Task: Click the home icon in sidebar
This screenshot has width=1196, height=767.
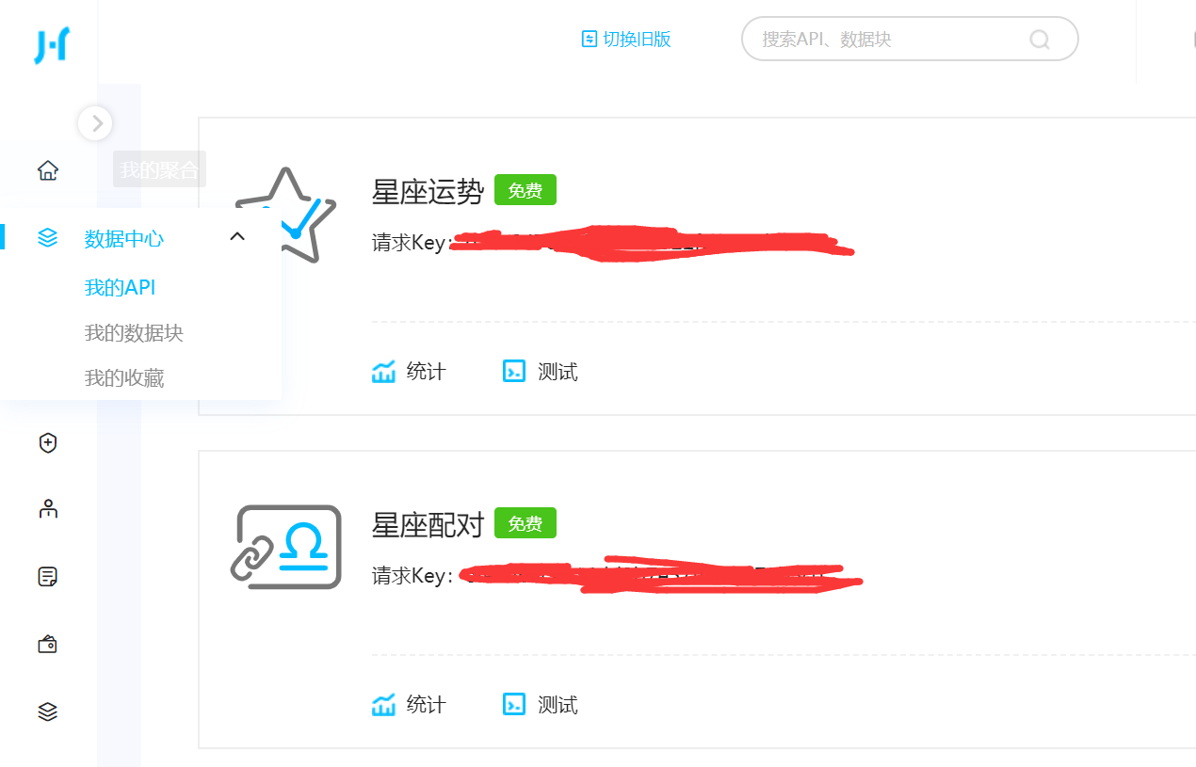Action: [48, 170]
